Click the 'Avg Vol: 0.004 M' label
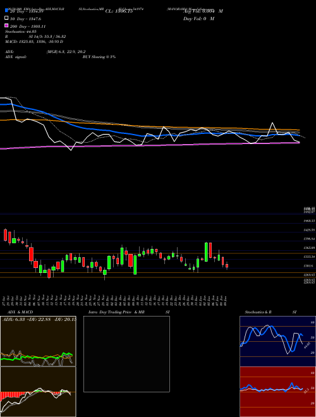 [203, 11]
